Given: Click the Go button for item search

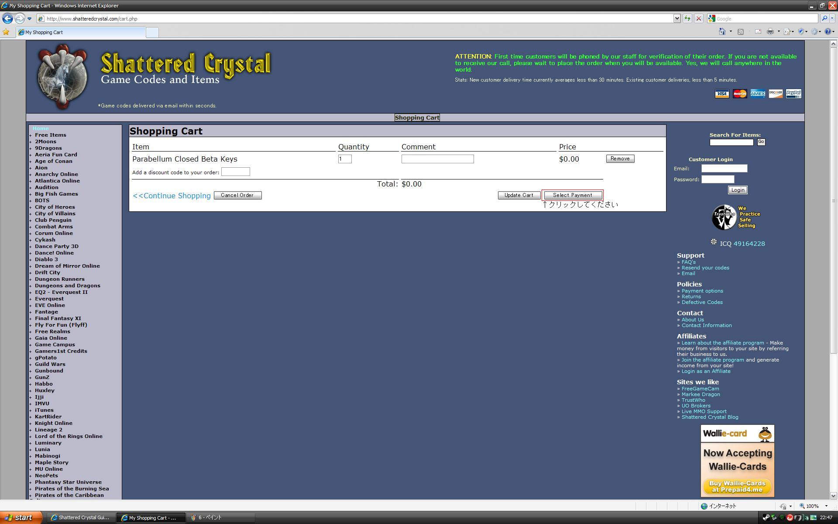Looking at the screenshot, I should coord(761,142).
